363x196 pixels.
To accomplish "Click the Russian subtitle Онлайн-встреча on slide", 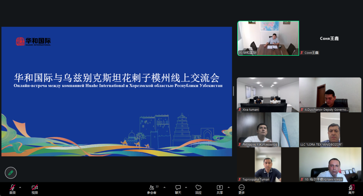I will pos(118,86).
